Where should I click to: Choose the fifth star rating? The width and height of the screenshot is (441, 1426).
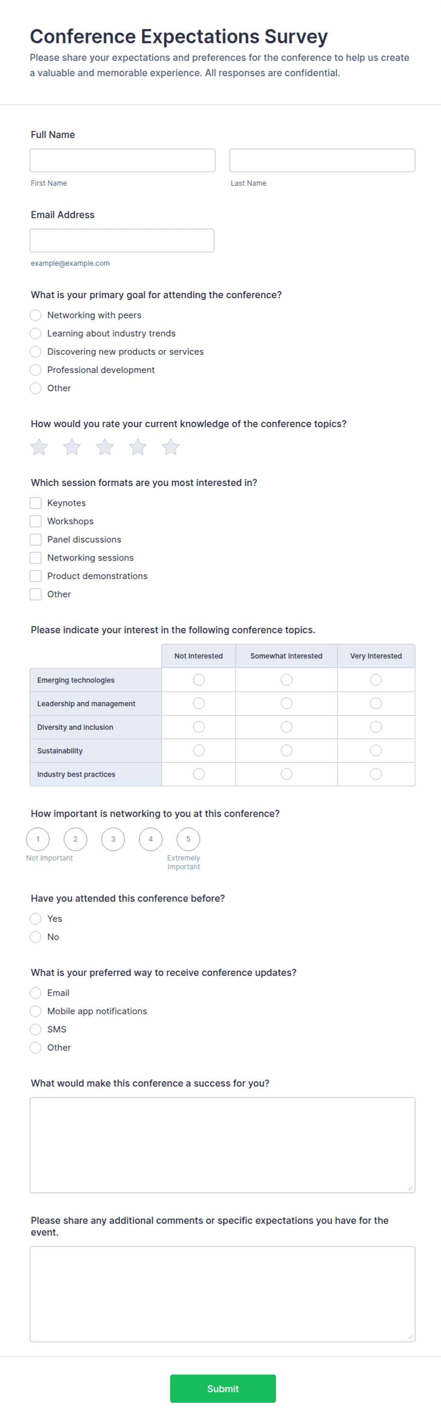[171, 447]
